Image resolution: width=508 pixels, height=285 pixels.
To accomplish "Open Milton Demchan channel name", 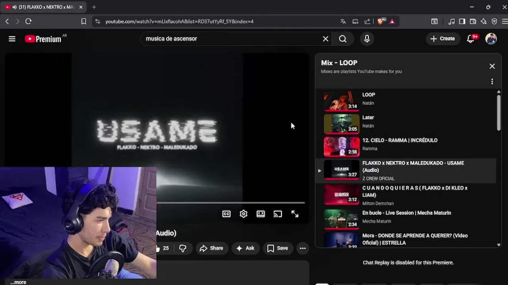I will (x=378, y=203).
